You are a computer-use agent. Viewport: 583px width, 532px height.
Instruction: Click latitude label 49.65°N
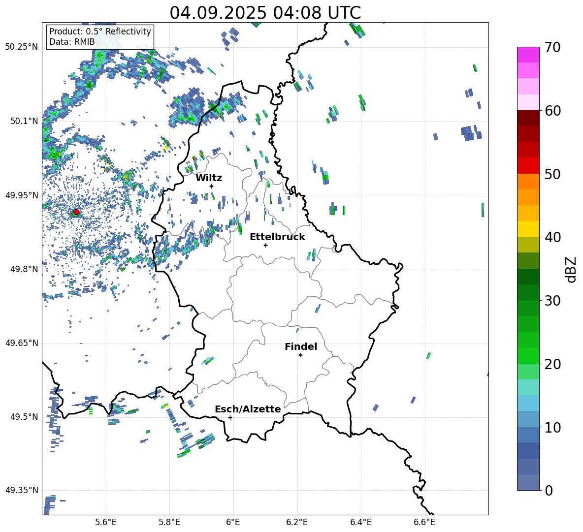pos(22,343)
